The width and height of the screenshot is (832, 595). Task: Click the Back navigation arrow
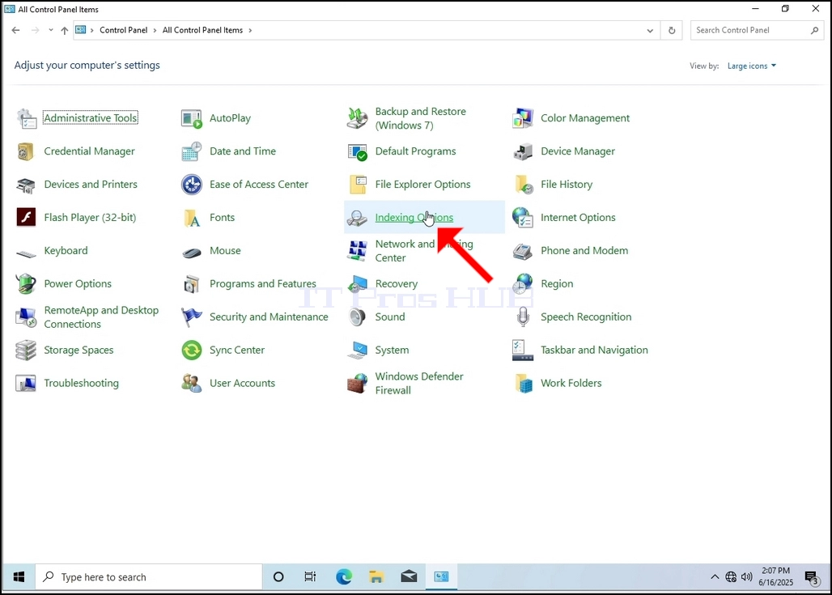pos(16,30)
